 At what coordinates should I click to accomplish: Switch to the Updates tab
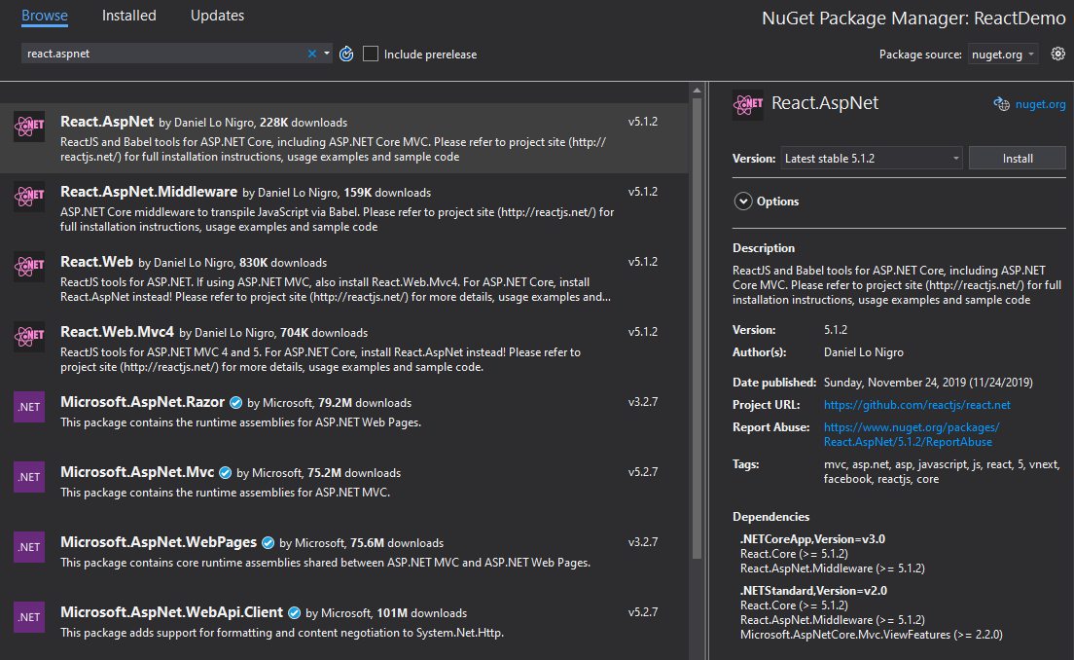click(217, 15)
